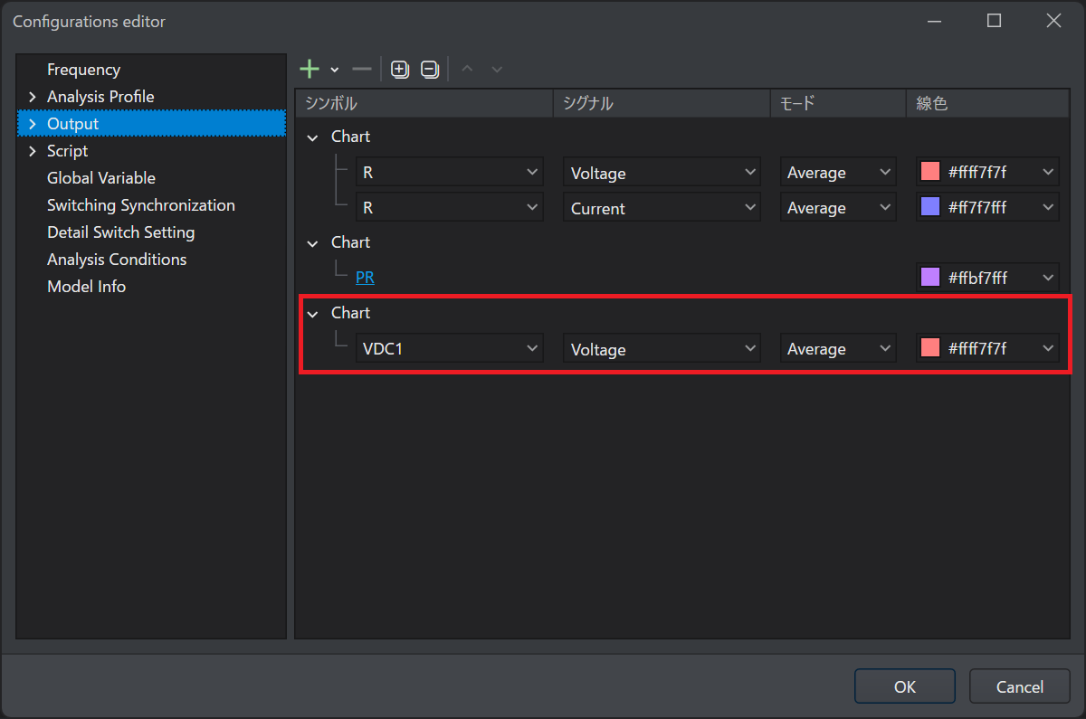Screen dimensions: 1086x719
Task: Select the Analysis Profile label
Action: pos(100,97)
